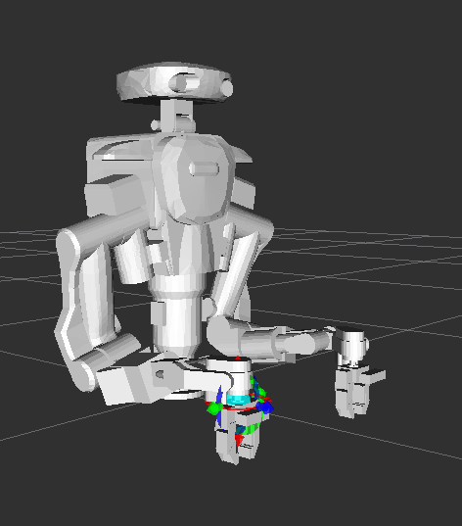Select the cyan highlighted wrist ring
This screenshot has width=462, height=526.
[x=239, y=399]
